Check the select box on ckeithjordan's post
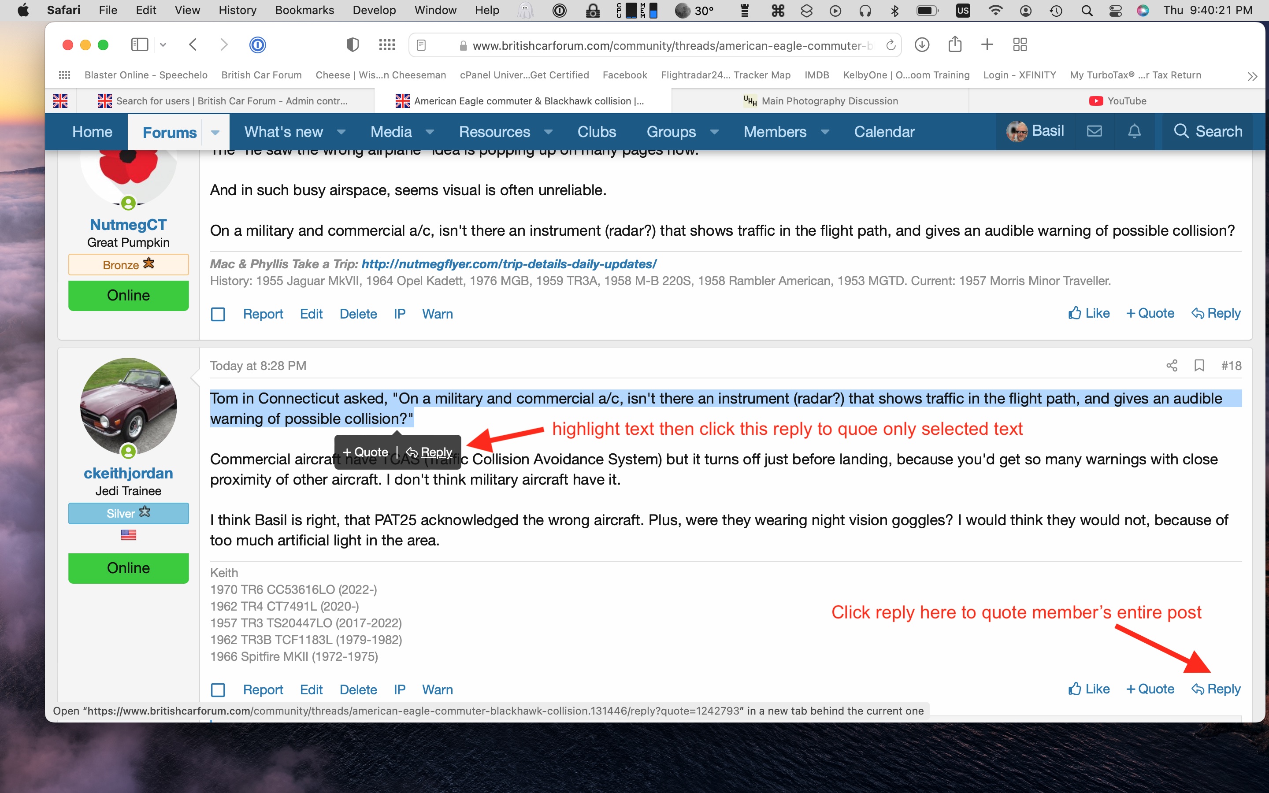 click(x=218, y=689)
